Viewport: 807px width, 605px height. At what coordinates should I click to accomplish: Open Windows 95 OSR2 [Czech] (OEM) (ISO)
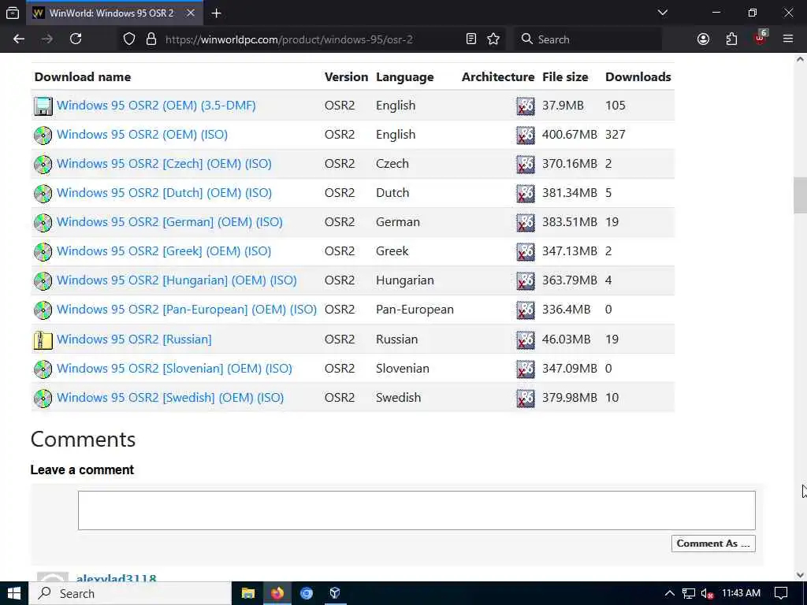[x=164, y=164]
